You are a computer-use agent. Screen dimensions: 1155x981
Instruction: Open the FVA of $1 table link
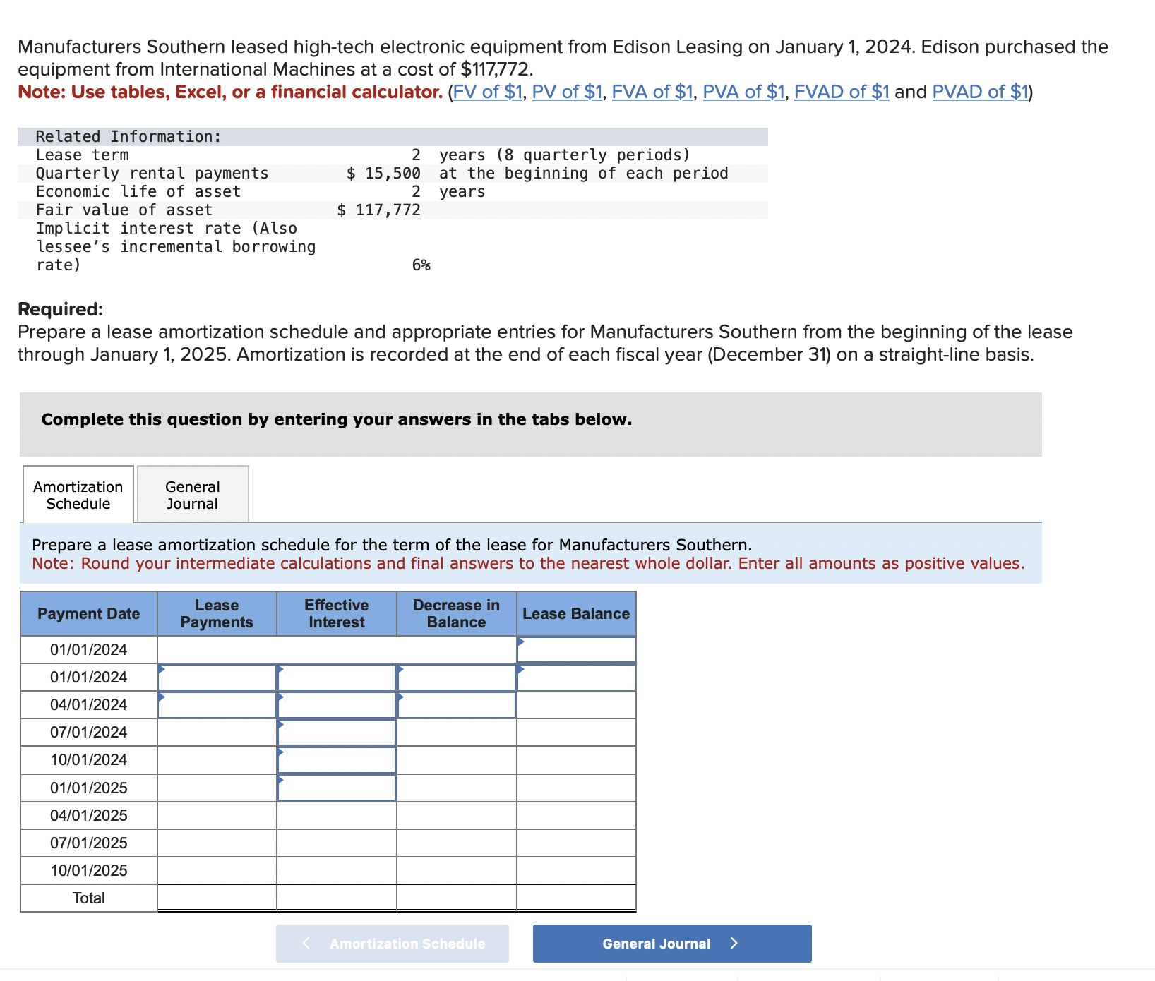point(652,92)
